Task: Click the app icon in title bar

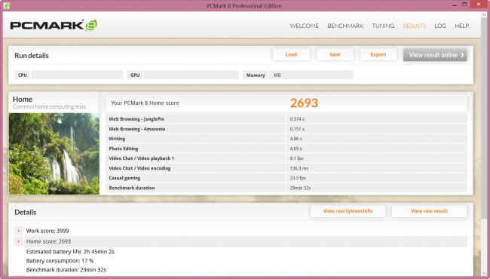Action: tap(6, 5)
